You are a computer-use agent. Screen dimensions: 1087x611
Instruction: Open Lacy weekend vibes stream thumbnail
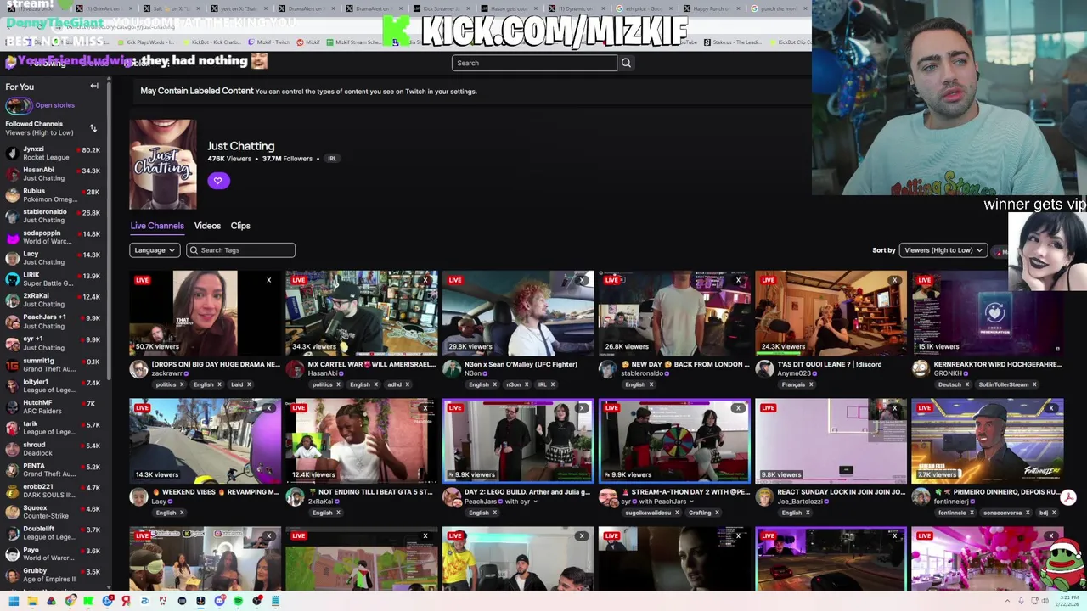(x=205, y=440)
